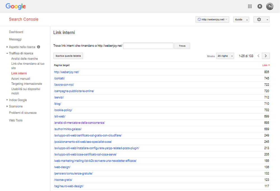This screenshot has width=280, height=191.
Task: Click the Pagine target column header
Action: [62, 65]
